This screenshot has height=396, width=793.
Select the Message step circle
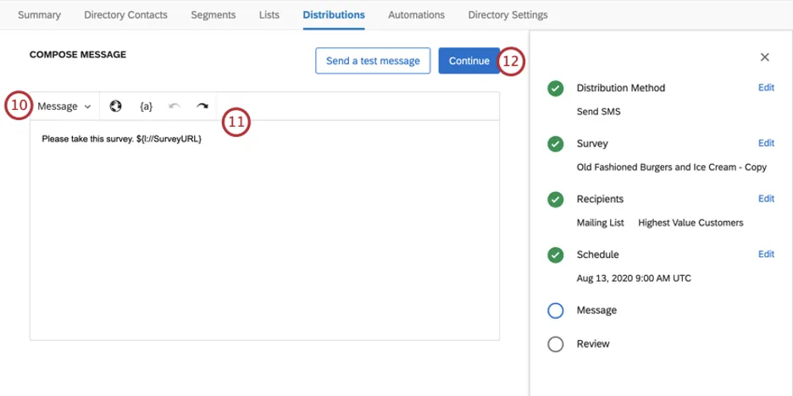555,311
